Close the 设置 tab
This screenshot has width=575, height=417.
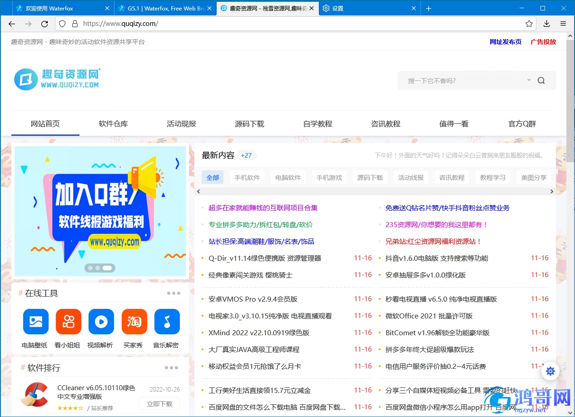pyautogui.click(x=414, y=8)
